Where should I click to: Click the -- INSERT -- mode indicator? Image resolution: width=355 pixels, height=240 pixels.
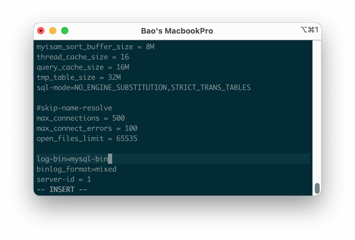coord(62,190)
